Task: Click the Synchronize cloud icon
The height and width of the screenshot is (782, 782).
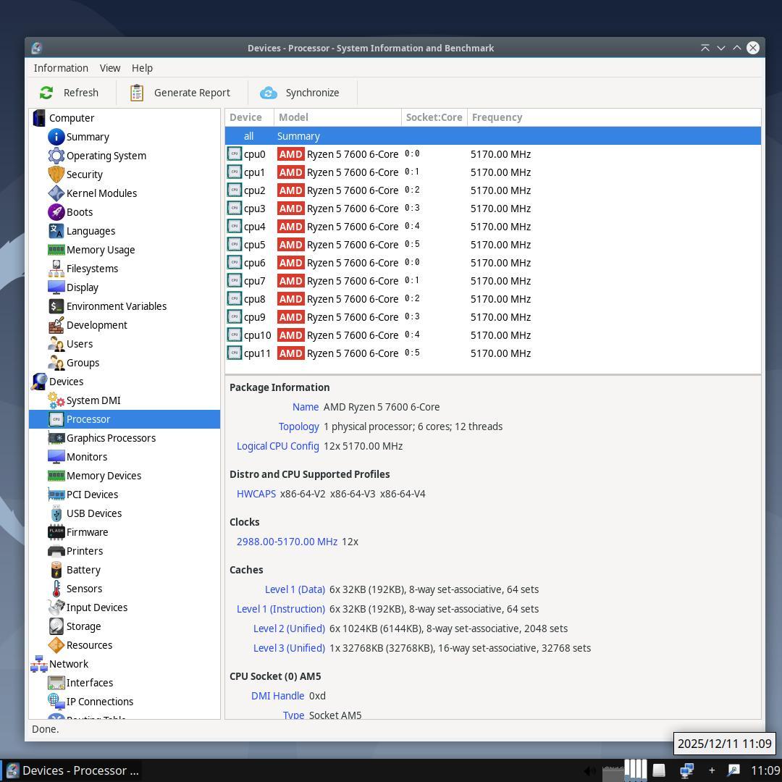Action: click(x=269, y=93)
